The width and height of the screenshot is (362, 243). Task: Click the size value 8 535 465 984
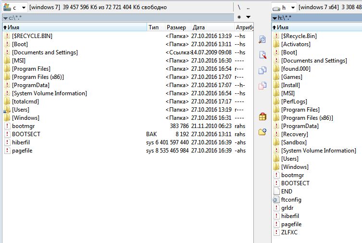[172, 151]
